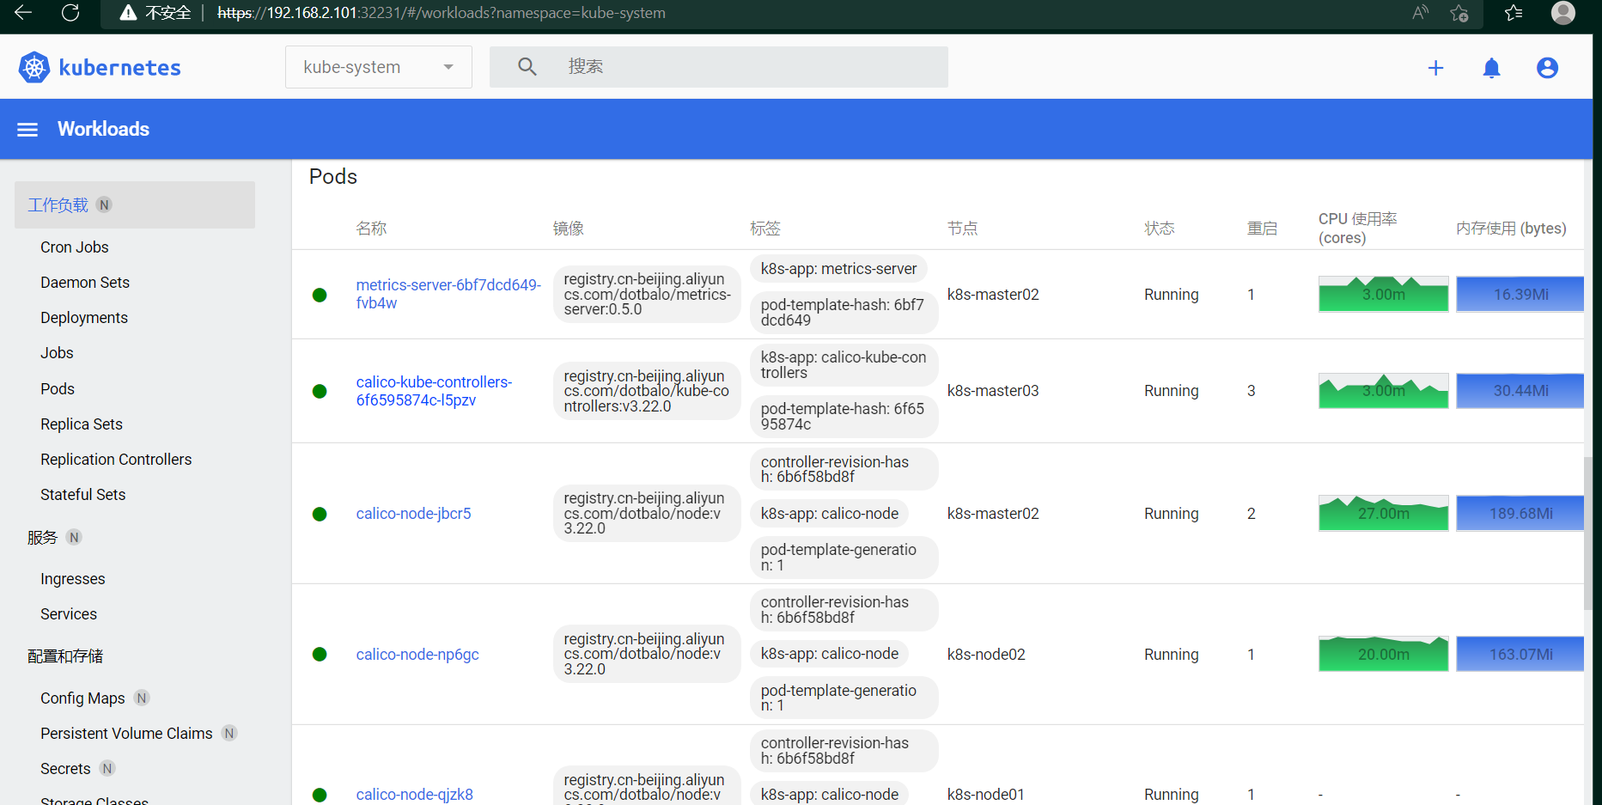Screen dimensions: 1602x805
Task: Click the browser address bar URL
Action: click(442, 13)
